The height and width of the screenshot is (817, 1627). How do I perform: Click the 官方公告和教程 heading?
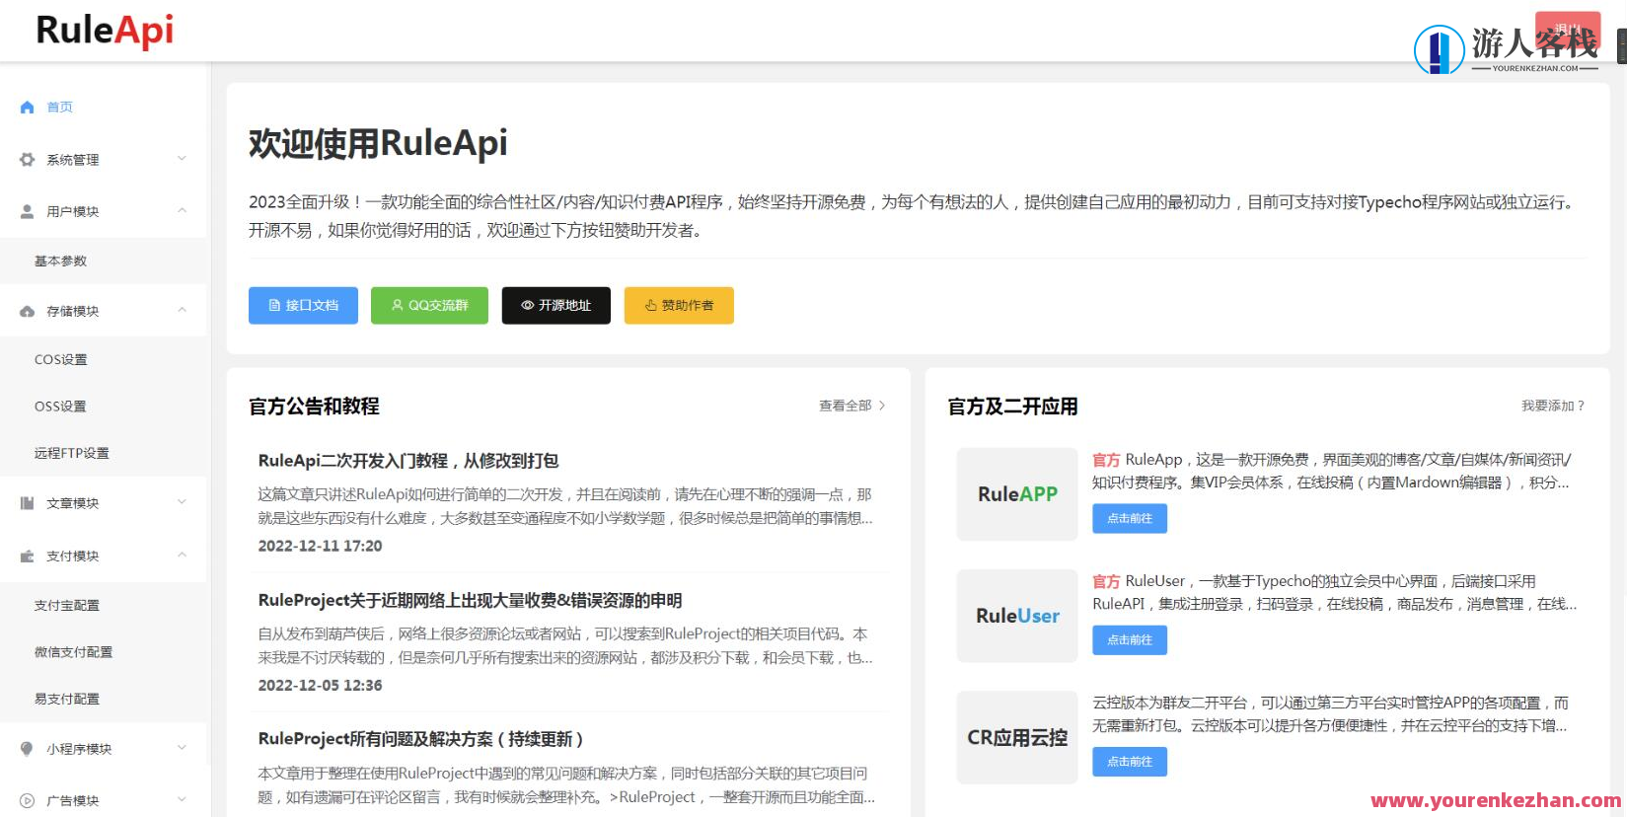click(x=314, y=406)
